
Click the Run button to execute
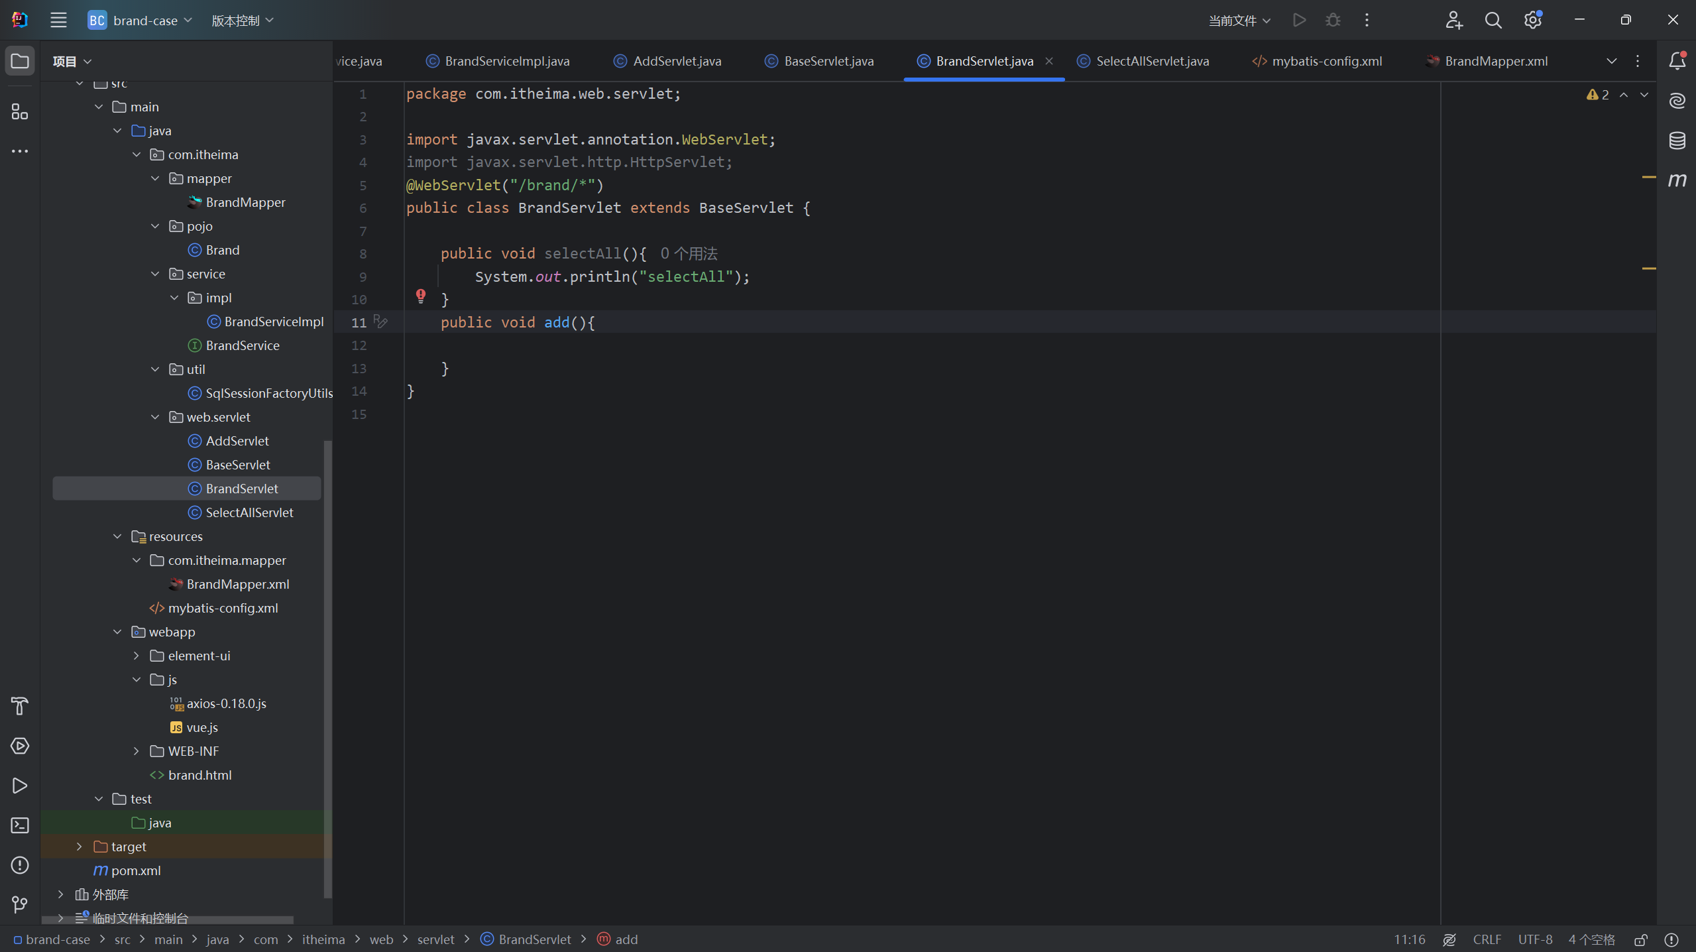pyautogui.click(x=1300, y=20)
